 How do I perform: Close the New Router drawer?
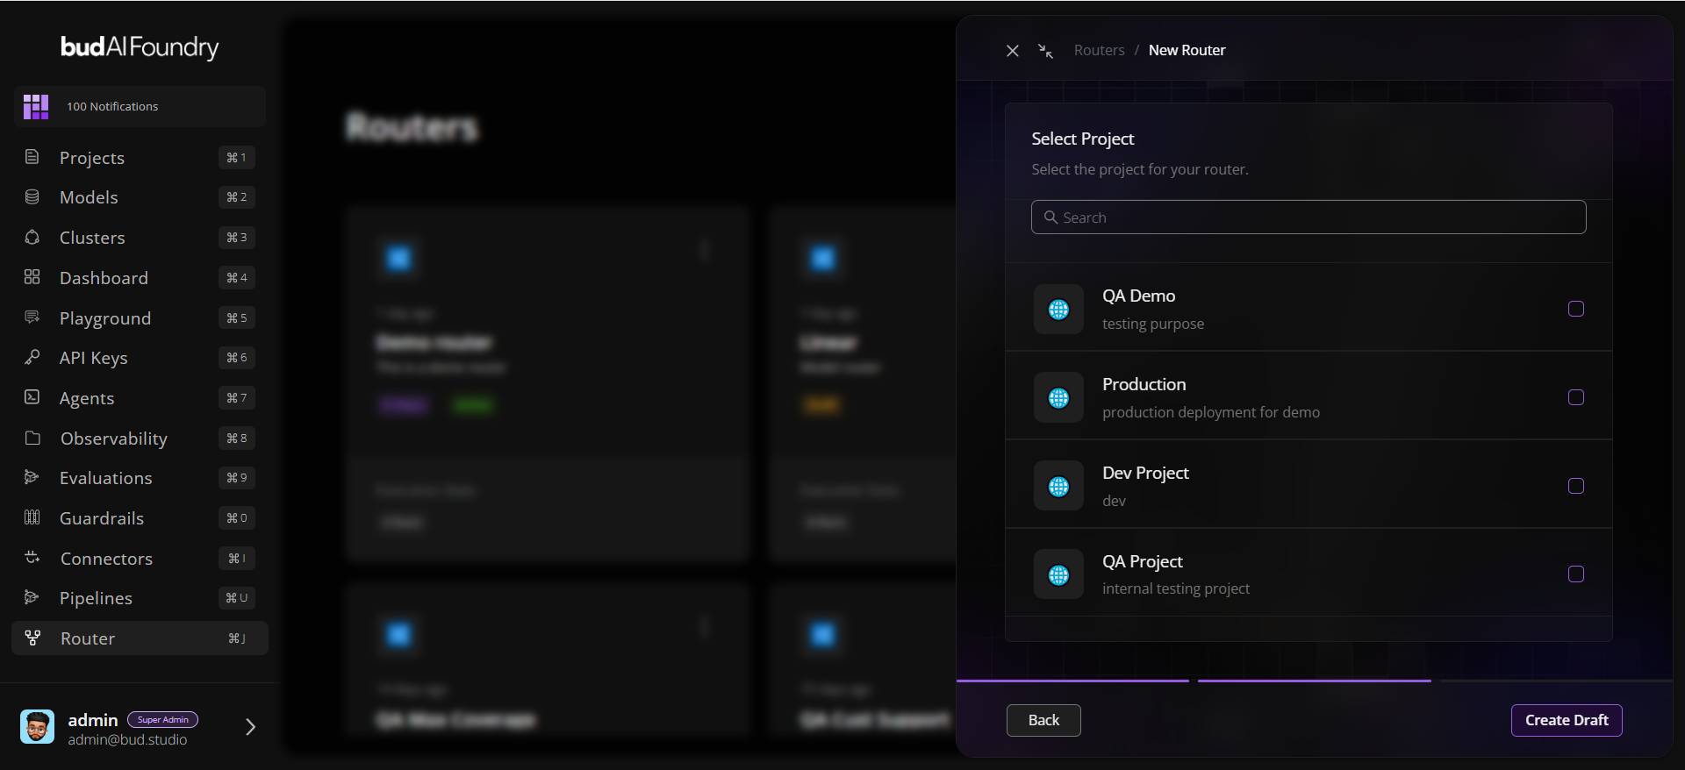(x=1013, y=51)
